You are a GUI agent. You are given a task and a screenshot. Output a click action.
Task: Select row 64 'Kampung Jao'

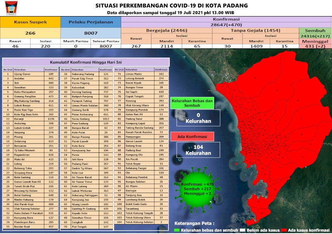tap(87, 200)
